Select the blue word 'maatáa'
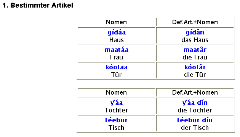The height and width of the screenshot is (137, 240). (x=117, y=50)
